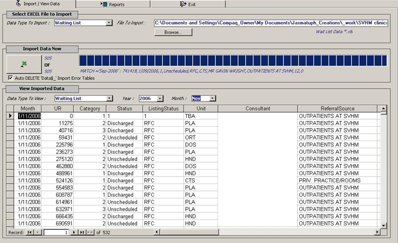
Task: Click the horizontal scrollbar thumb
Action: pos(189,232)
